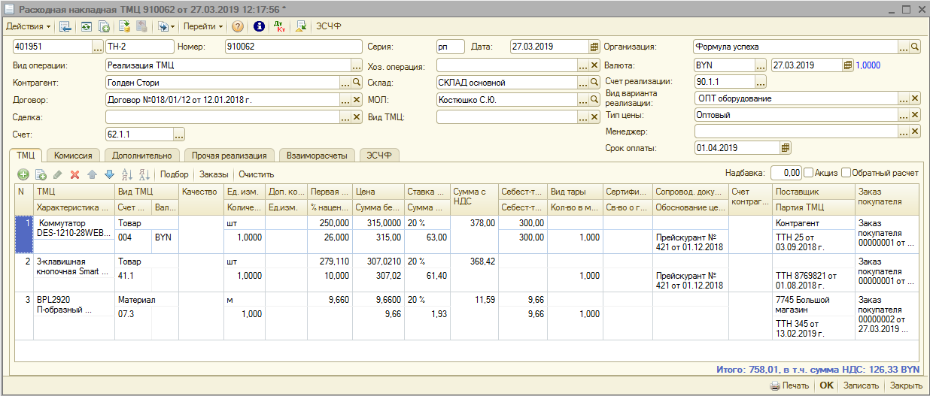Click the help question mark icon
The image size is (930, 396).
click(x=238, y=26)
